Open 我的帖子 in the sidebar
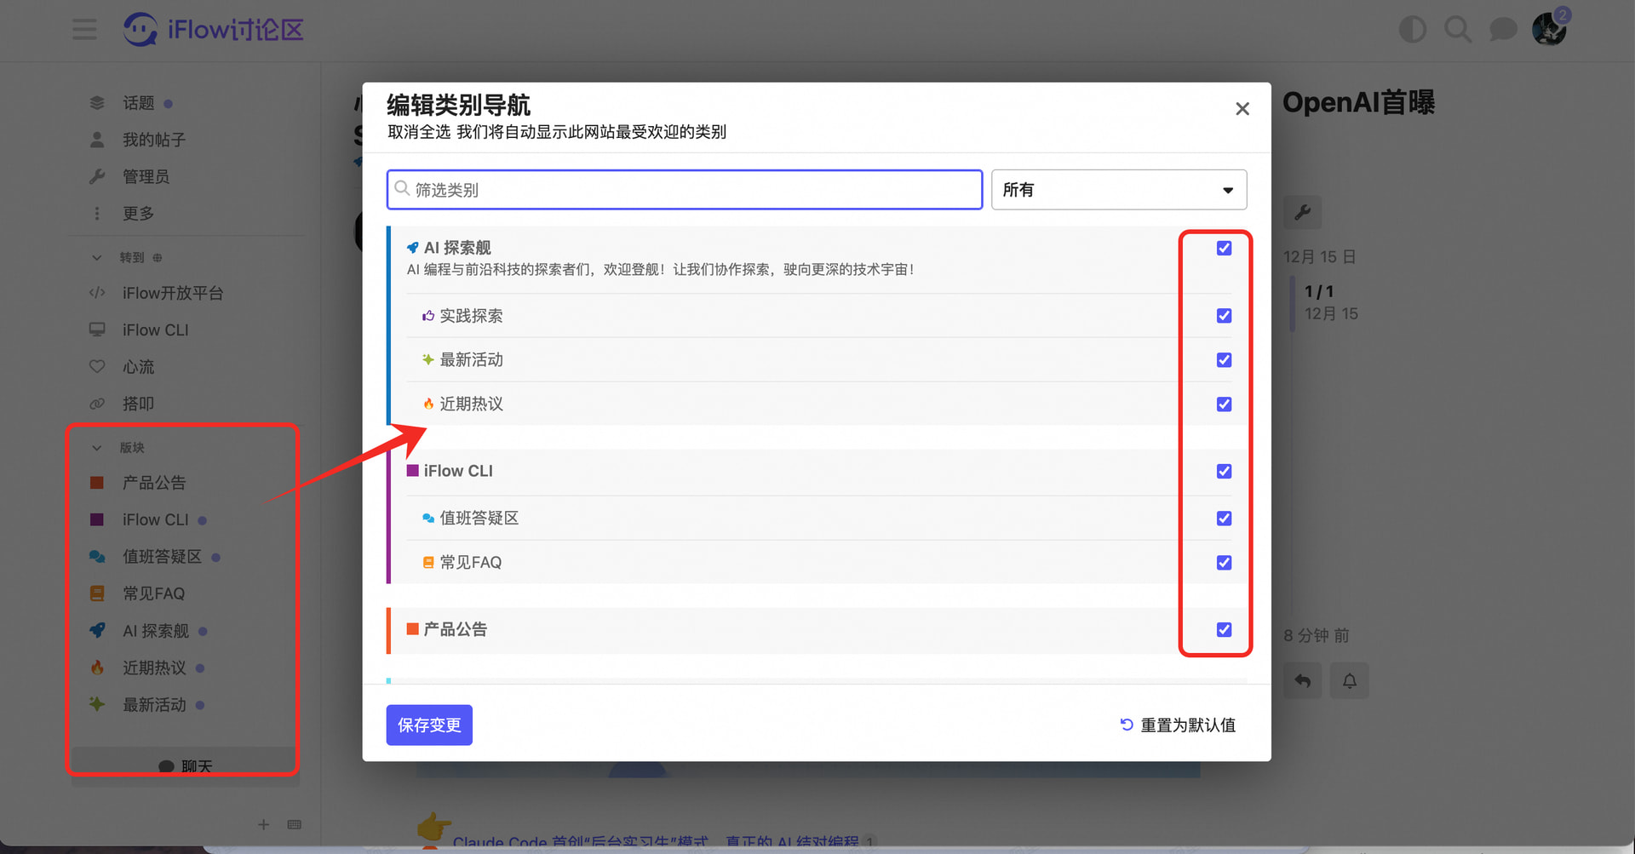The height and width of the screenshot is (854, 1635). click(x=153, y=140)
